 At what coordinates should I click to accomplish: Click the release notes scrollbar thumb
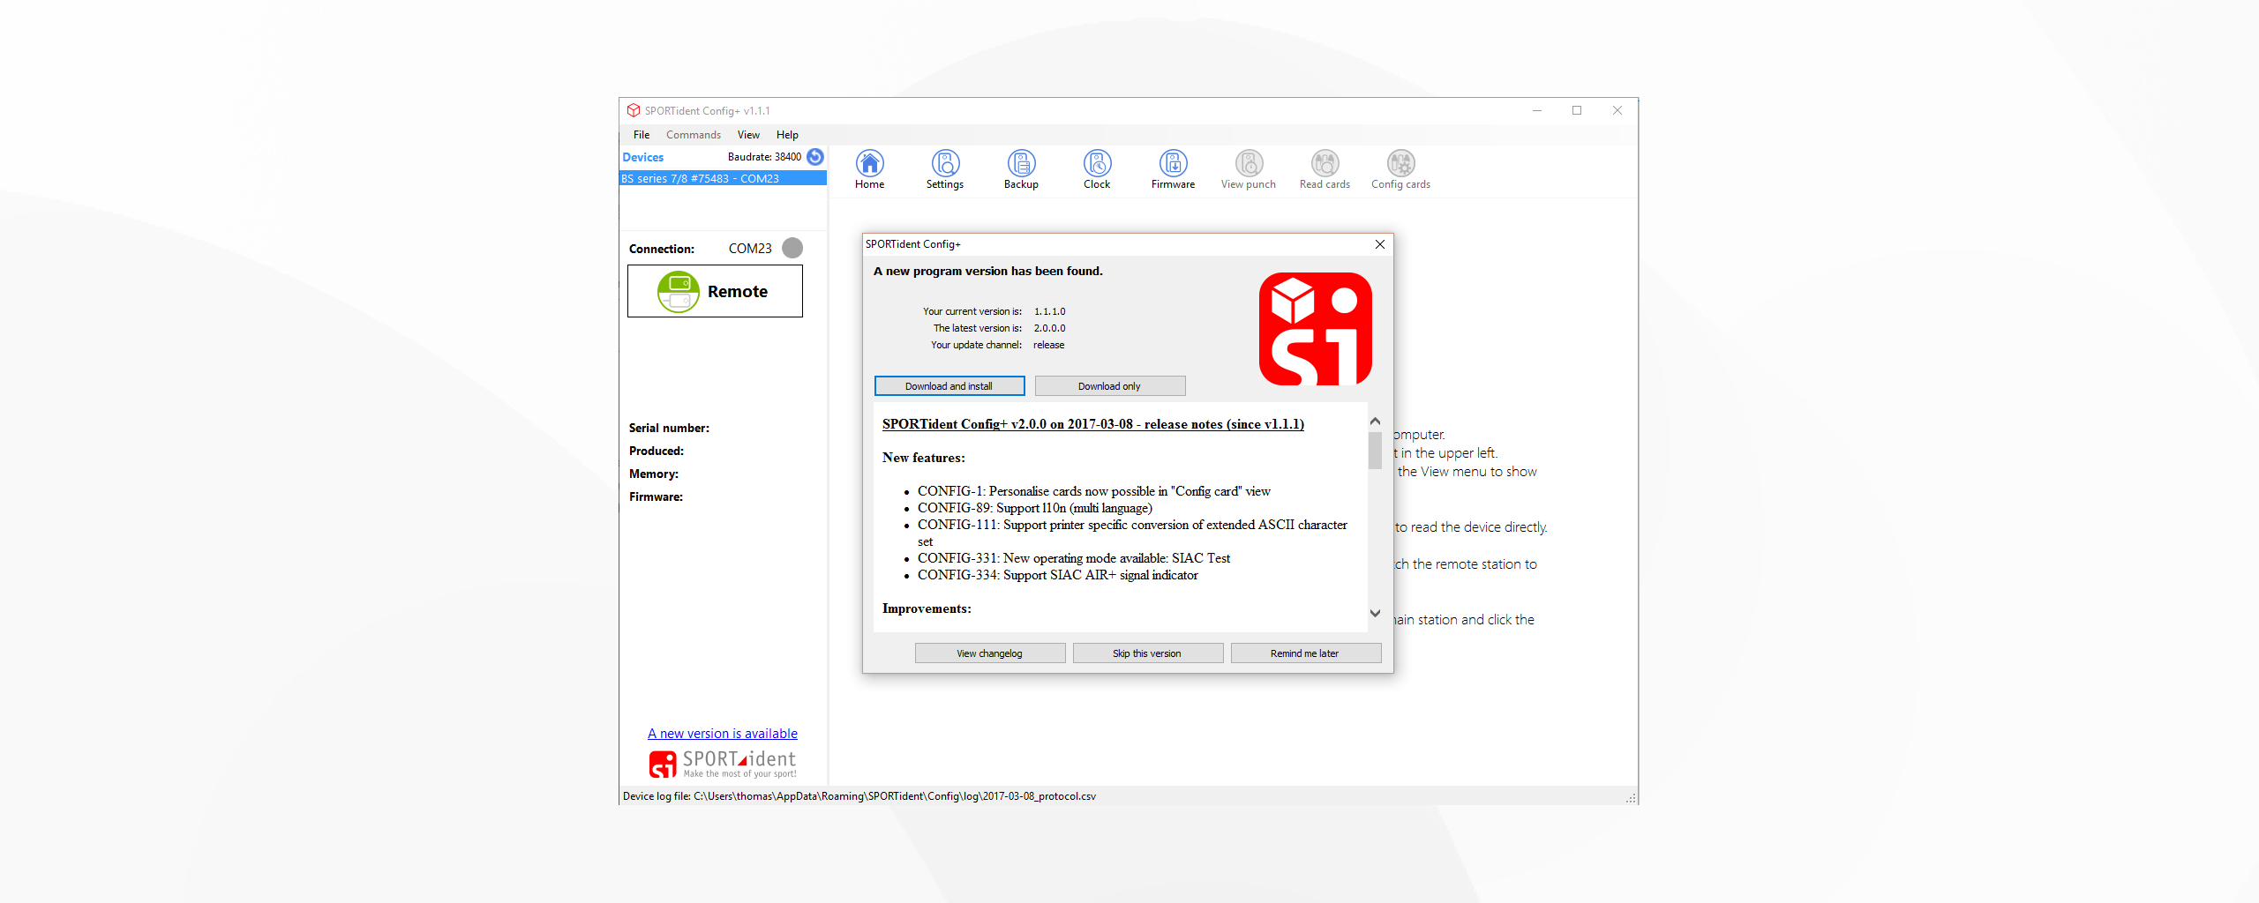(1375, 450)
